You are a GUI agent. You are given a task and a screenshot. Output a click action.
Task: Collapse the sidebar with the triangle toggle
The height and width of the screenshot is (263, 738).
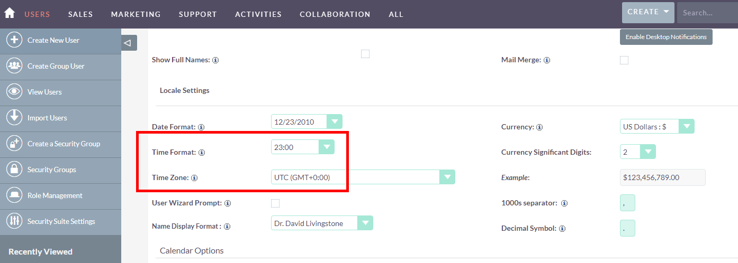[129, 43]
